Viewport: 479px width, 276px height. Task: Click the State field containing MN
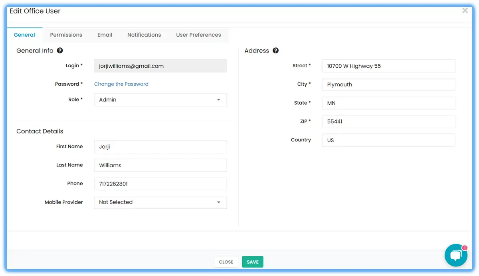389,103
